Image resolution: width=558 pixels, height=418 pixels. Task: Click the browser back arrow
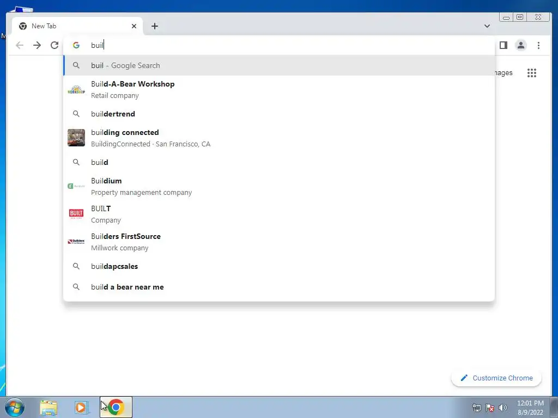[x=20, y=45]
